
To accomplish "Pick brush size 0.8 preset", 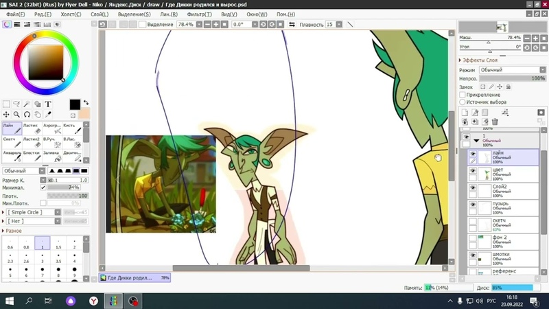I will pos(26,244).
